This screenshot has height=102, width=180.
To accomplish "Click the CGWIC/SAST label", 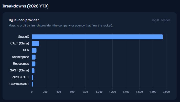I will coord(19,84).
